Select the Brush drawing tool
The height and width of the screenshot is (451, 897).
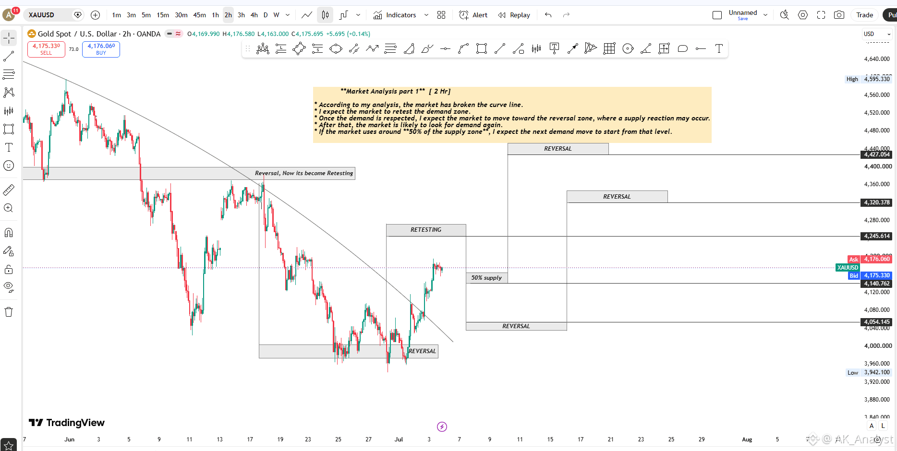(427, 48)
